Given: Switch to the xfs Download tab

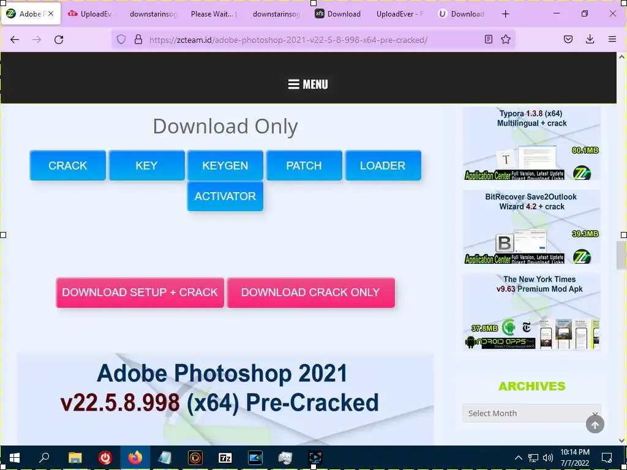Looking at the screenshot, I should pos(338,14).
